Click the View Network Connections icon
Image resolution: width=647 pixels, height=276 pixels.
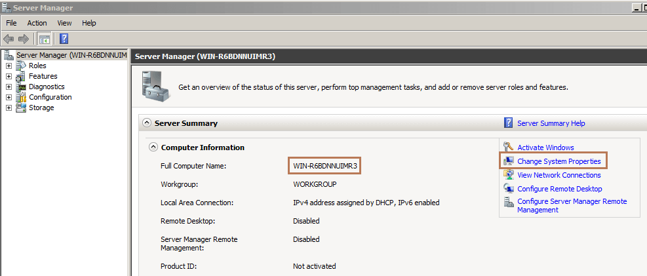(508, 175)
